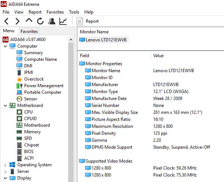Open the Favorites menu
The height and width of the screenshot is (182, 224).
(x=55, y=12)
